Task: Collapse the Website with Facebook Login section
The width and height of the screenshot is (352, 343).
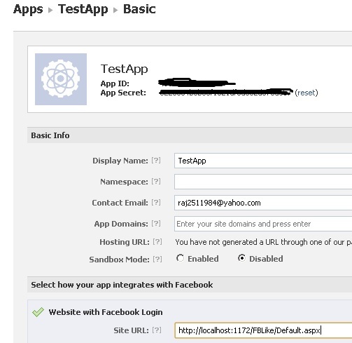Action: point(106,312)
